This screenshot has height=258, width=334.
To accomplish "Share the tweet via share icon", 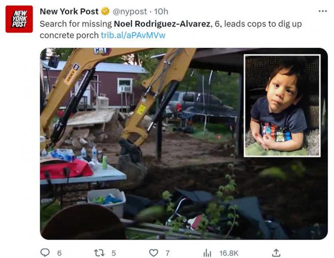I will pyautogui.click(x=276, y=252).
